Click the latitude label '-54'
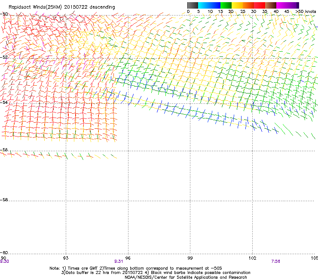 coord(4,102)
